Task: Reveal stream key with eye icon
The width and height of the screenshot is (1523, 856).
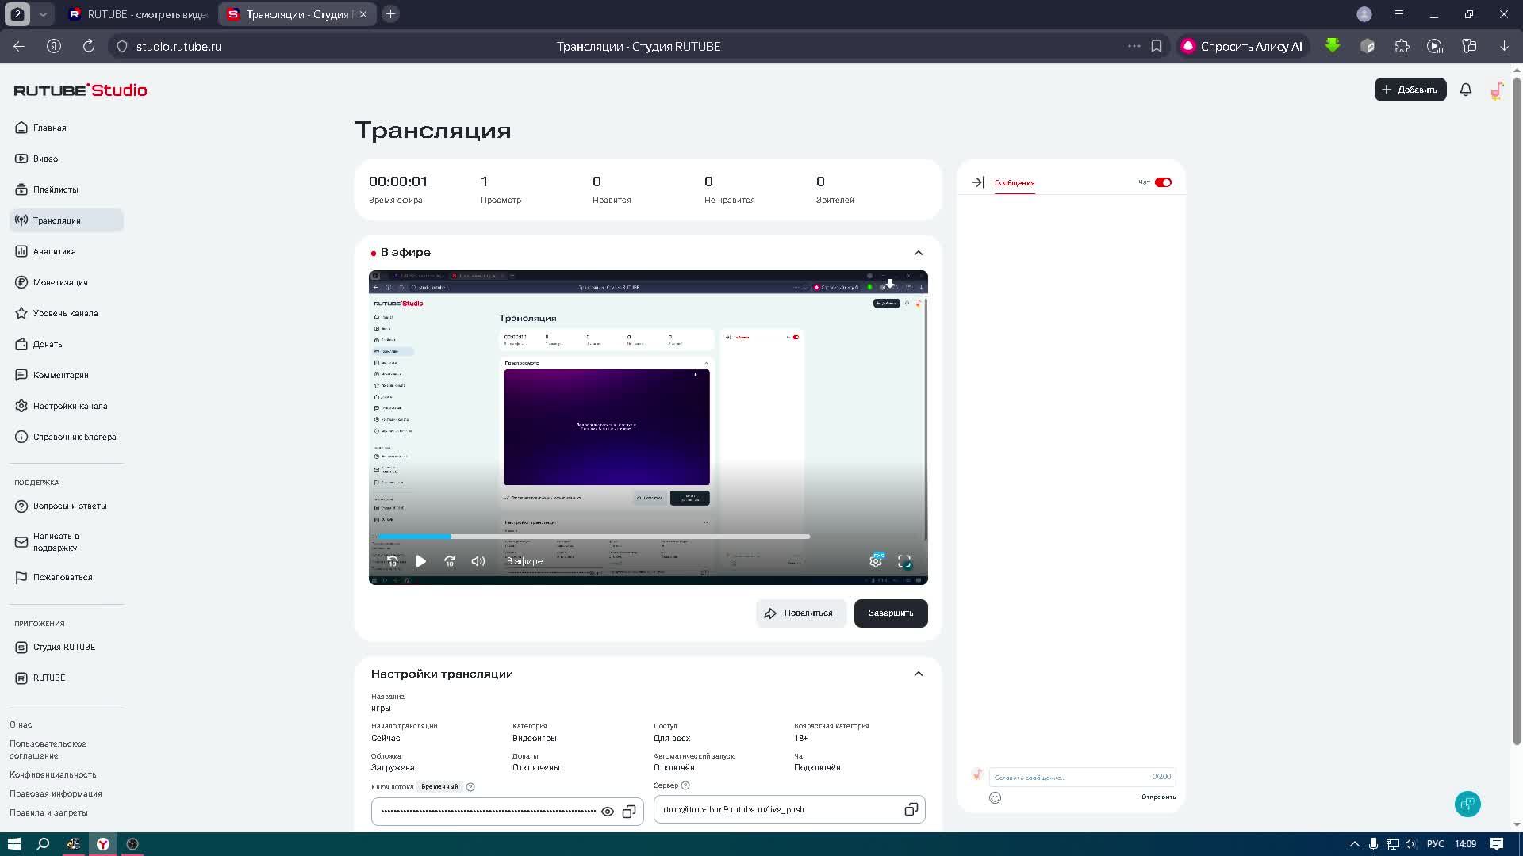Action: [x=608, y=812]
